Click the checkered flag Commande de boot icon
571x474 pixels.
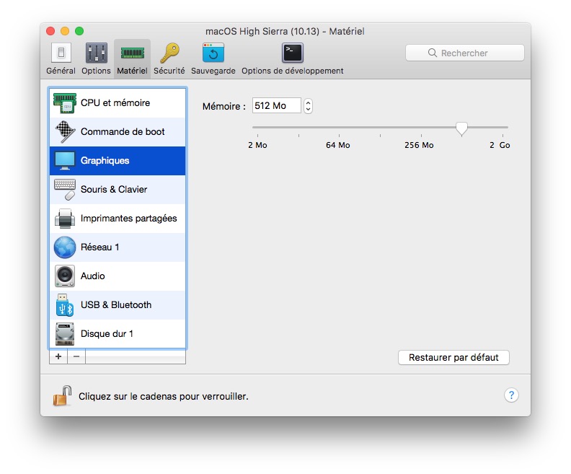point(65,131)
